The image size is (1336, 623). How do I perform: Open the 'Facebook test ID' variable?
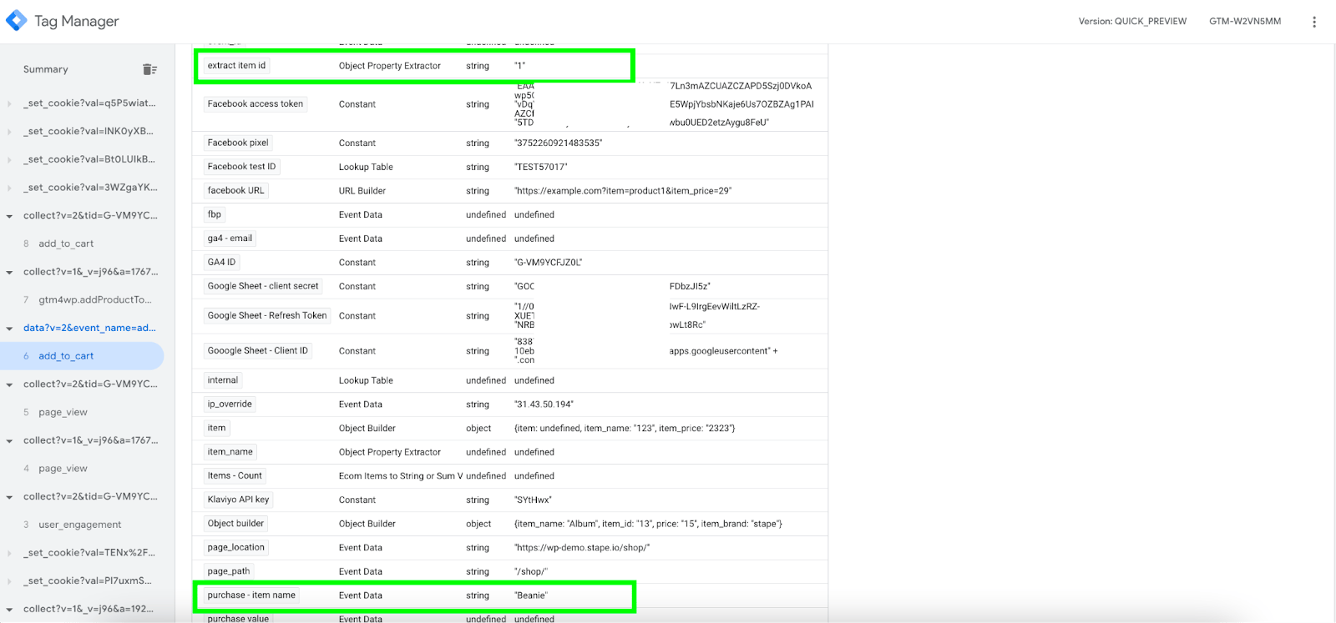pos(241,167)
